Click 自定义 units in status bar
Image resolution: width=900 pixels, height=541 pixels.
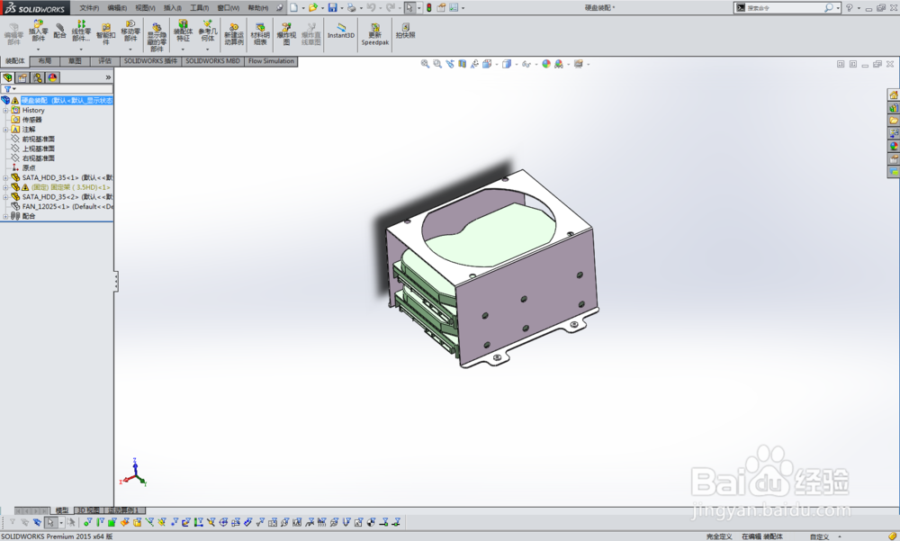[819, 536]
